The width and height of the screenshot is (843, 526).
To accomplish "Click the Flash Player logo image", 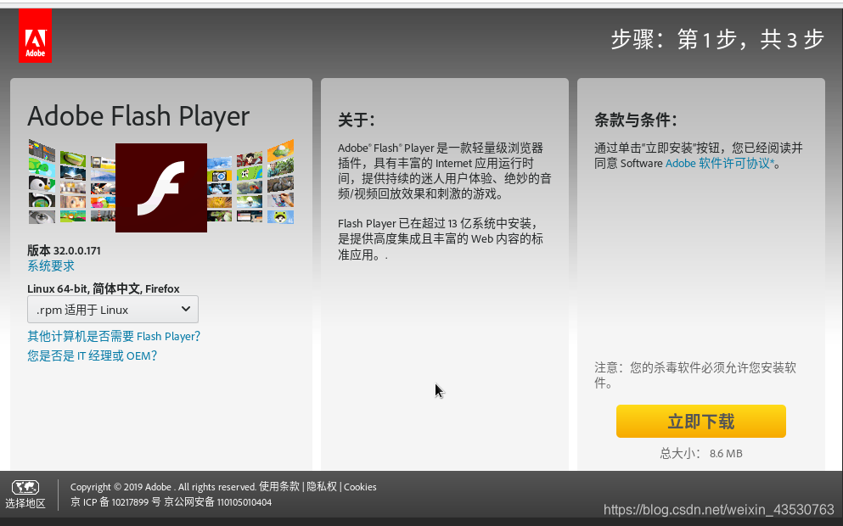I will [161, 187].
